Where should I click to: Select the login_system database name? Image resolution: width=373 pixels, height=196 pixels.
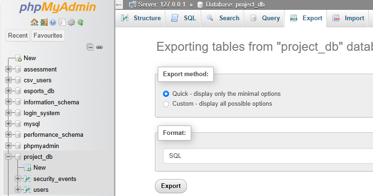tap(41, 113)
